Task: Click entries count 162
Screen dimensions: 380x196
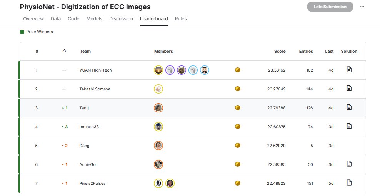Action: click(x=310, y=70)
